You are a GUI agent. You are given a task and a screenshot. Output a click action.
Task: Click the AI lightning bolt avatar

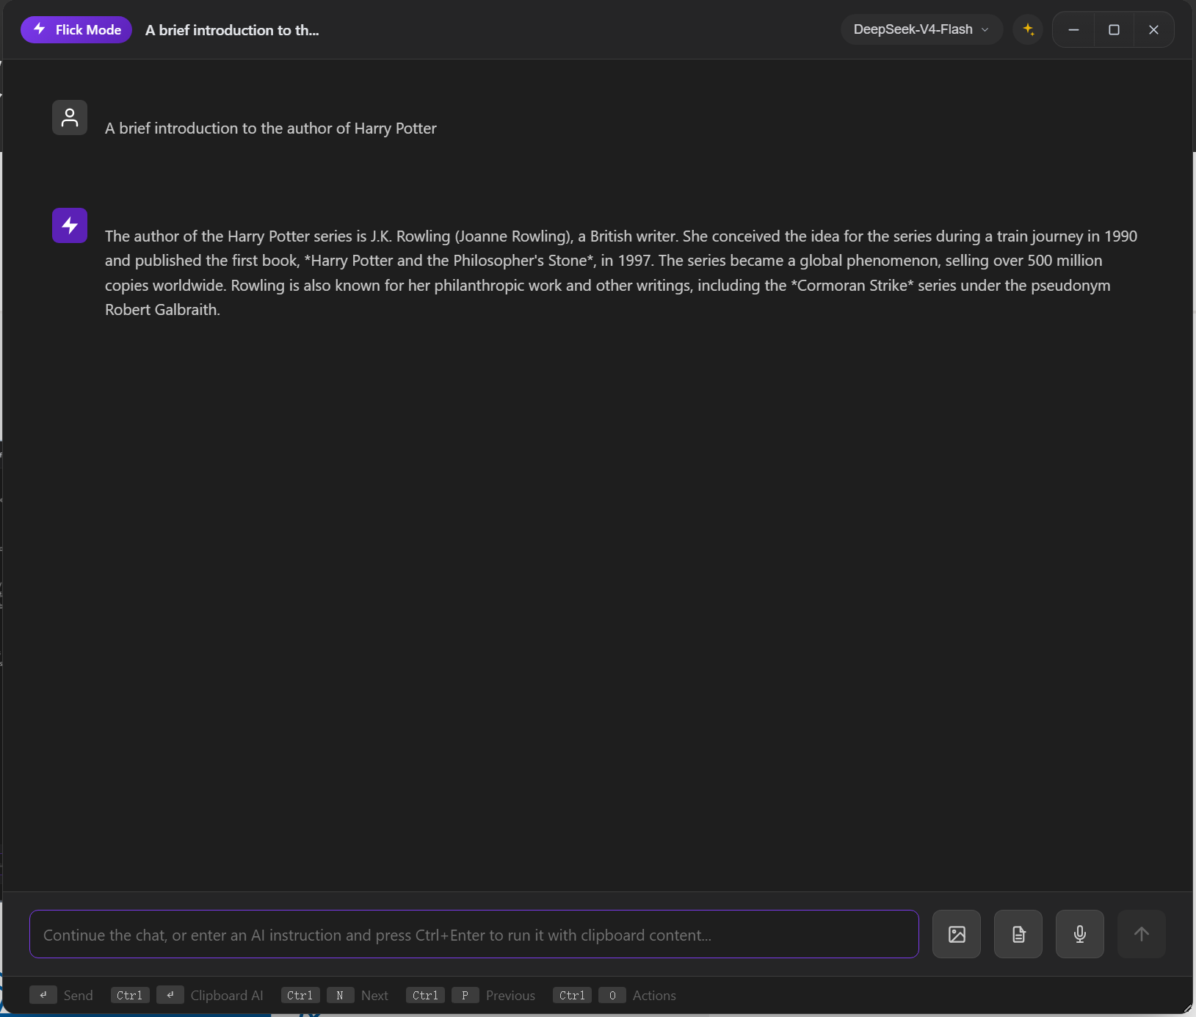(70, 225)
